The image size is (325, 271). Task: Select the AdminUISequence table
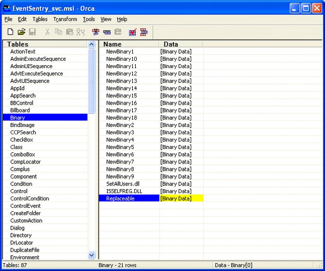(45, 66)
